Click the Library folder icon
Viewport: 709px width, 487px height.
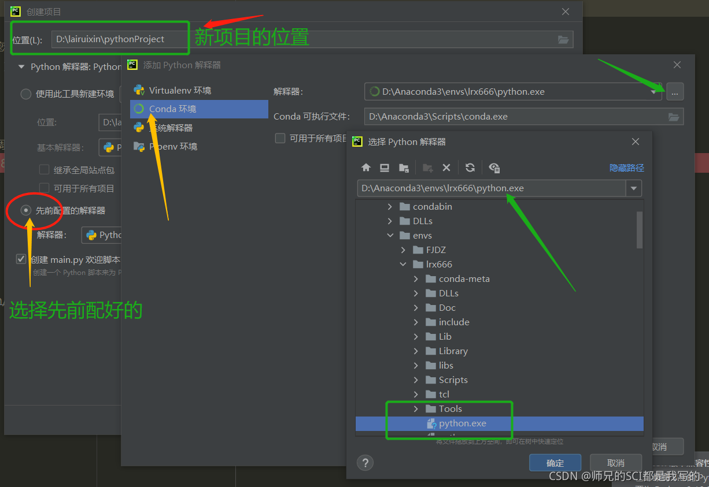point(430,351)
